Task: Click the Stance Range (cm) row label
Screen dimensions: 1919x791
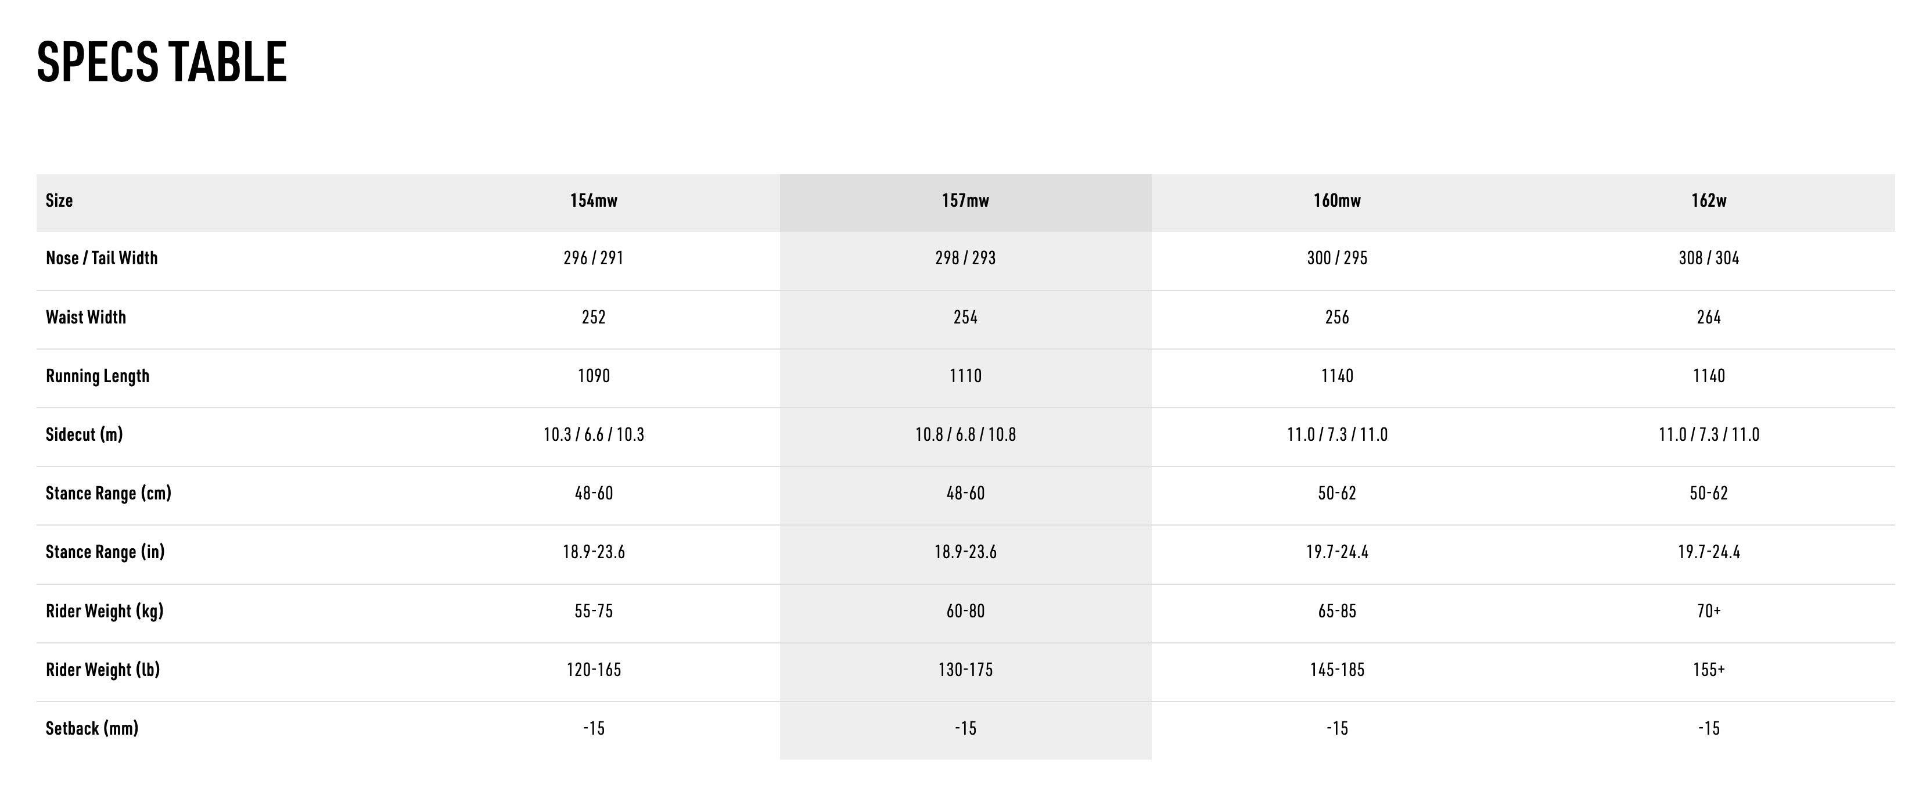Action: [108, 493]
